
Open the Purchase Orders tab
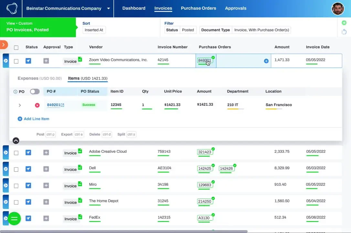click(x=198, y=8)
